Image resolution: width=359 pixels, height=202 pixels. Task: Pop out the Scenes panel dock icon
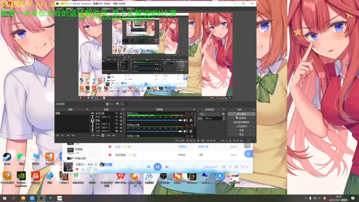[87, 110]
